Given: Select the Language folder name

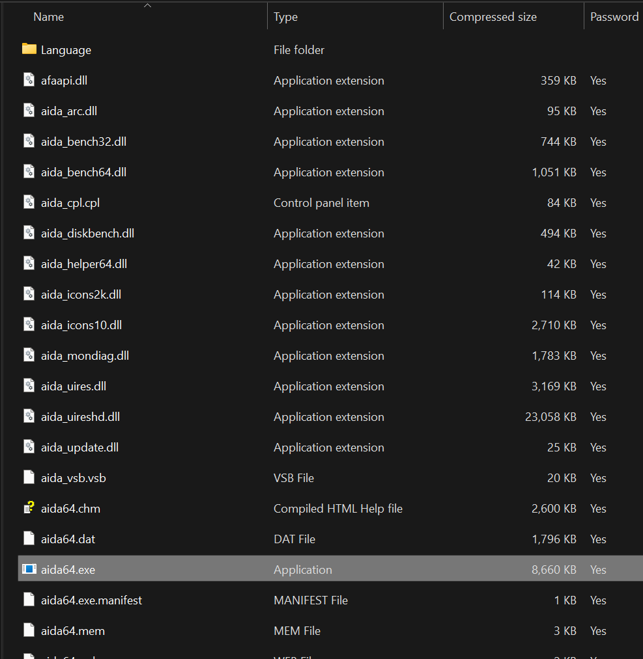Looking at the screenshot, I should click(x=66, y=50).
